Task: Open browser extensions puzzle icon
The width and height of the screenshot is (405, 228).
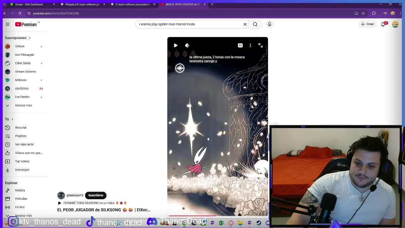Action: [374, 13]
